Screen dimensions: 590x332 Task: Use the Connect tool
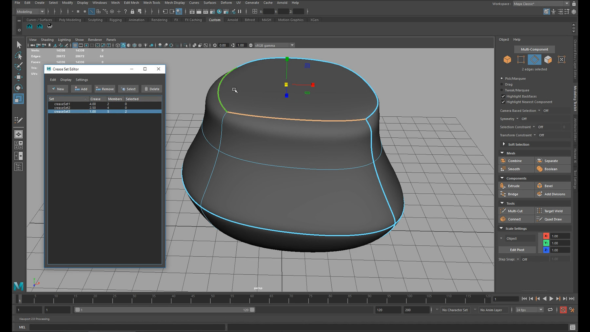[516, 219]
